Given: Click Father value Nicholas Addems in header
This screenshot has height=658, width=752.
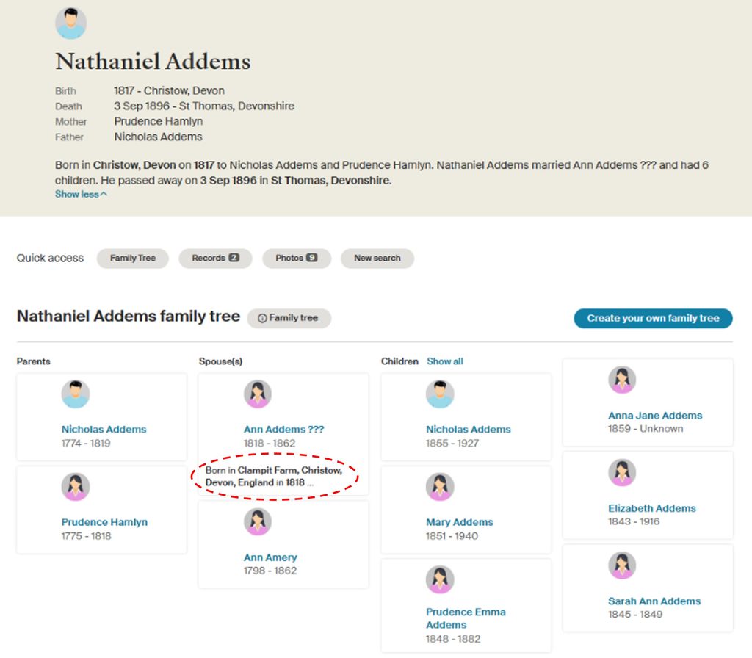Looking at the screenshot, I should tap(158, 137).
